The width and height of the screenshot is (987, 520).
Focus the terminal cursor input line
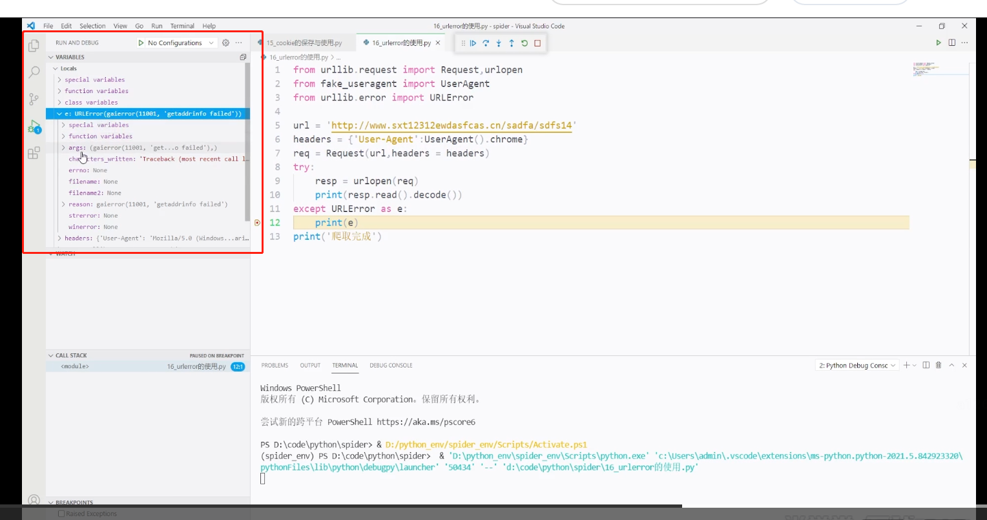pyautogui.click(x=263, y=479)
